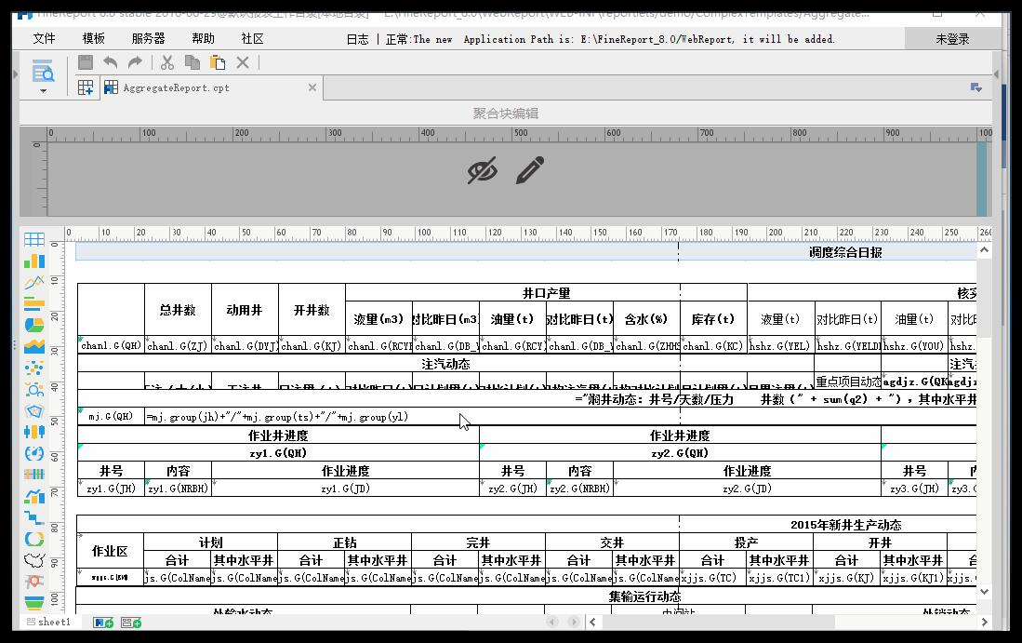Image resolution: width=1022 pixels, height=643 pixels.
Task: Open the 服务器 menu
Action: click(148, 38)
